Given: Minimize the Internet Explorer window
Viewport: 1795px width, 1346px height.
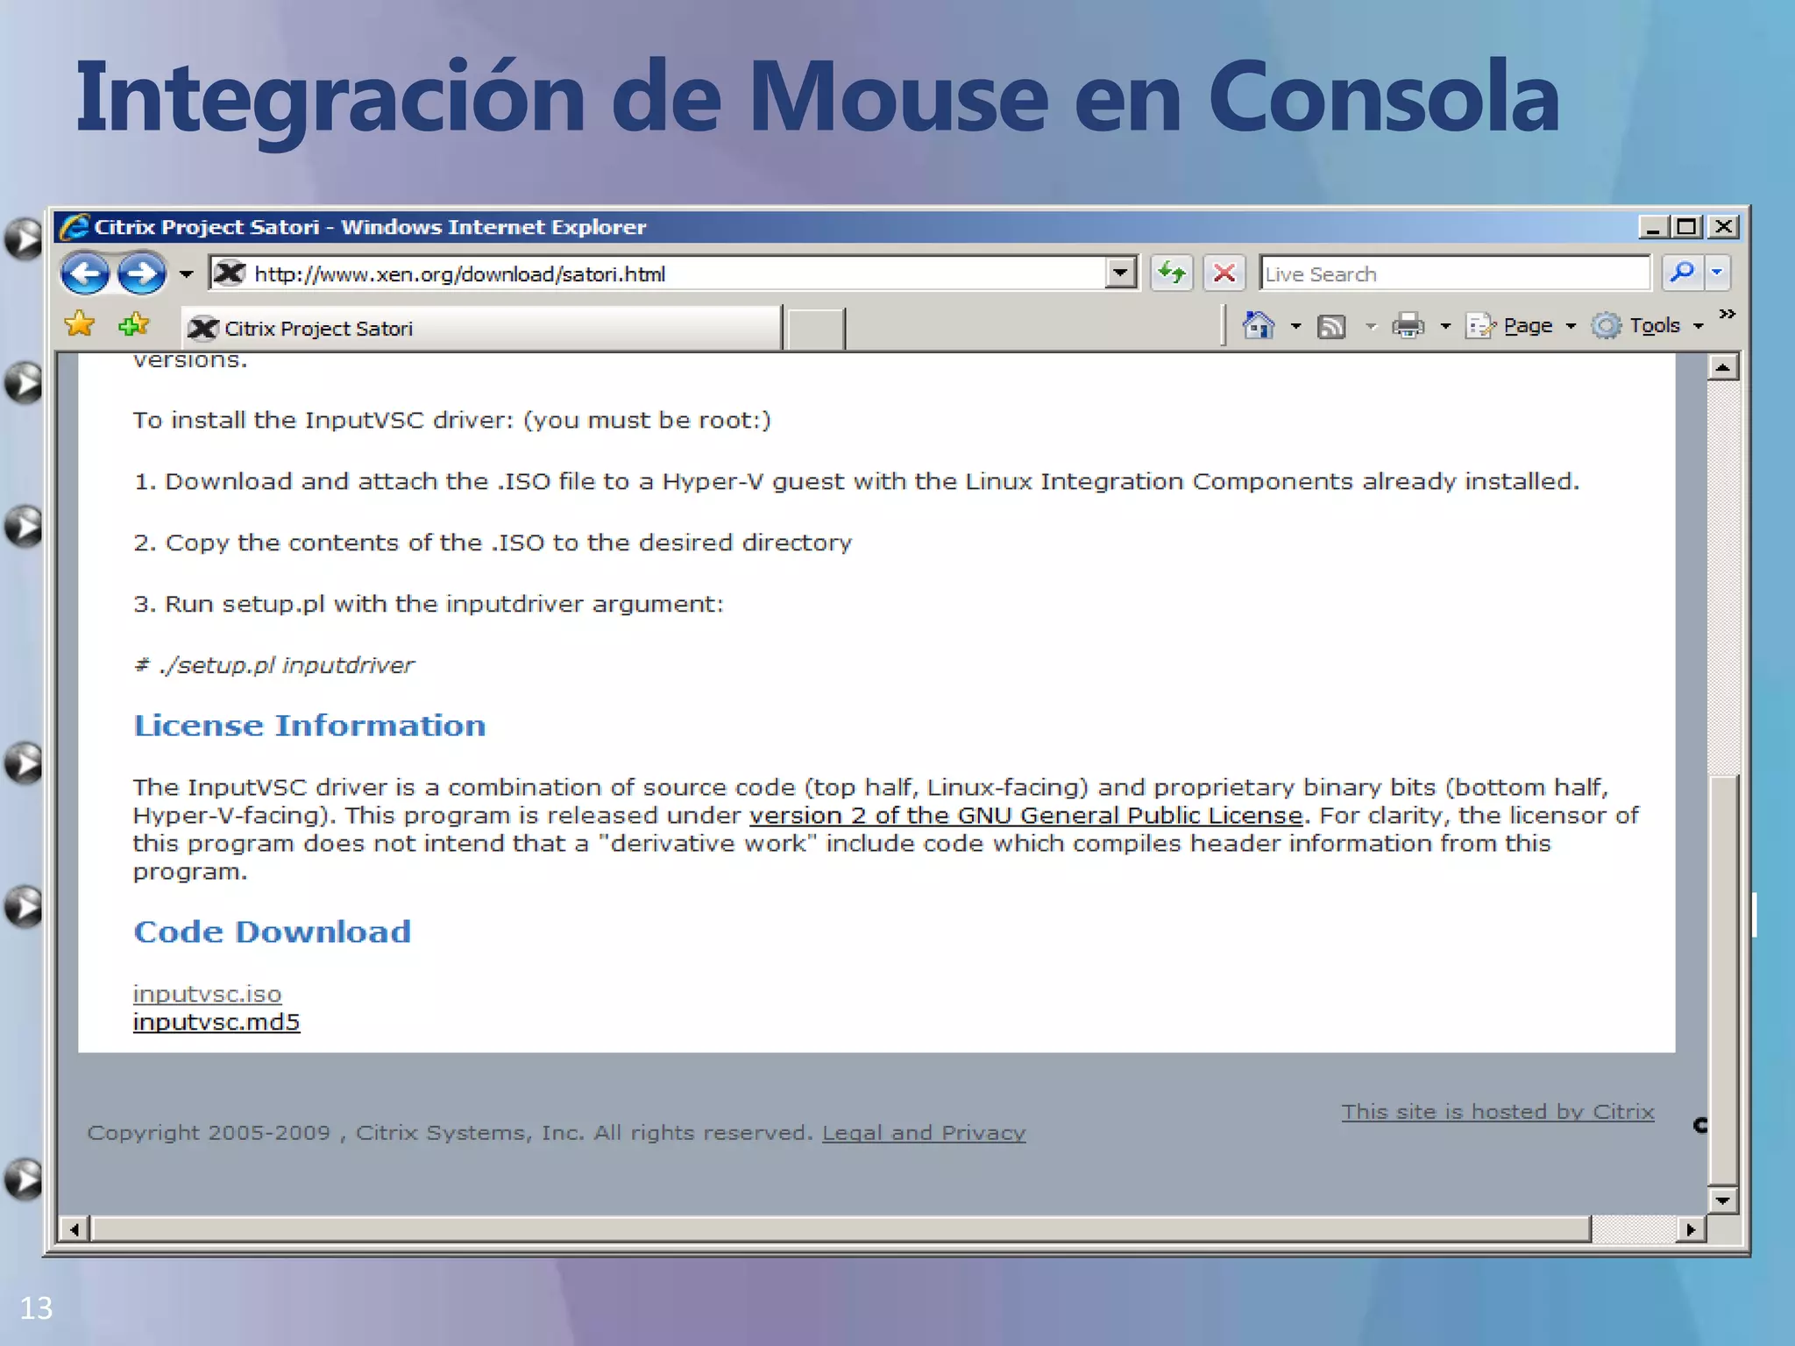Looking at the screenshot, I should click(1653, 227).
